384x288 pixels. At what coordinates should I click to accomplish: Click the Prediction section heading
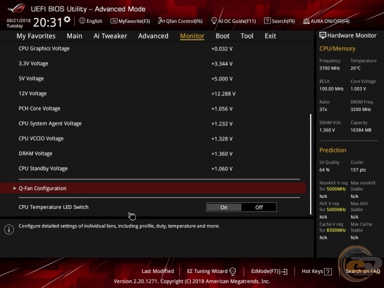(332, 150)
